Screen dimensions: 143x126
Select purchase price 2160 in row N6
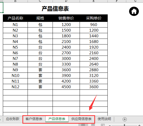pyautogui.click(x=94, y=53)
